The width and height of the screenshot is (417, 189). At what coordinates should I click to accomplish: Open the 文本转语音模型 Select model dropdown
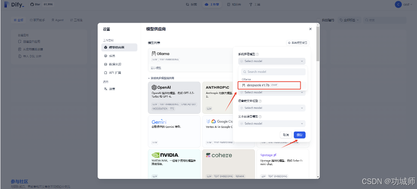(x=272, y=123)
